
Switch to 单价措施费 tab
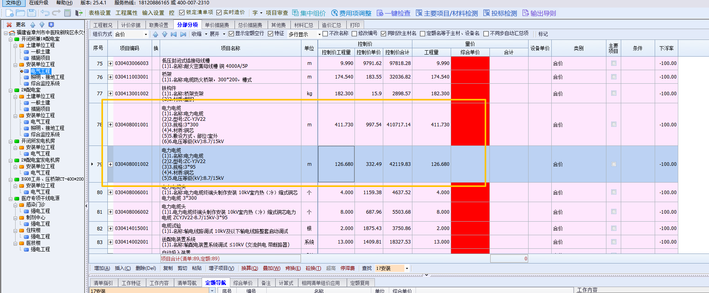217,25
